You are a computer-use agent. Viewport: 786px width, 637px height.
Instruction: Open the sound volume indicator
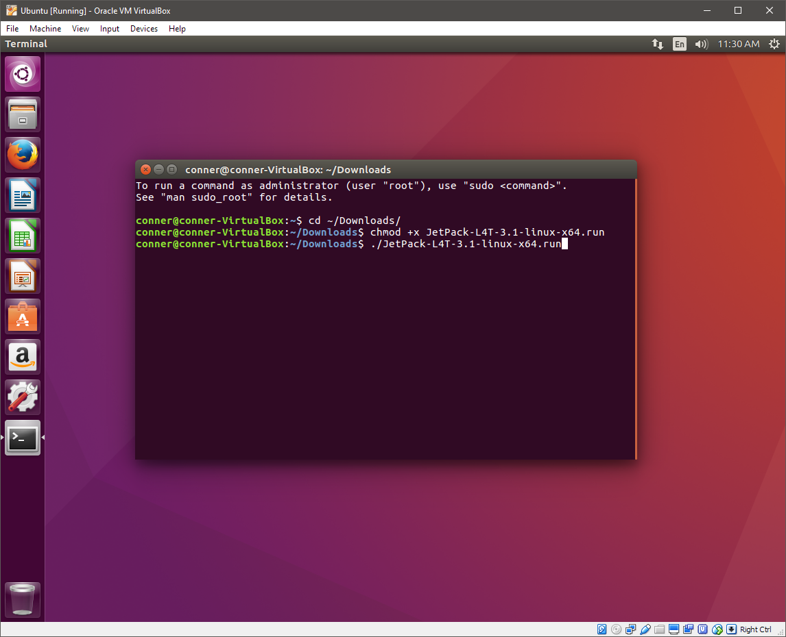tap(700, 44)
